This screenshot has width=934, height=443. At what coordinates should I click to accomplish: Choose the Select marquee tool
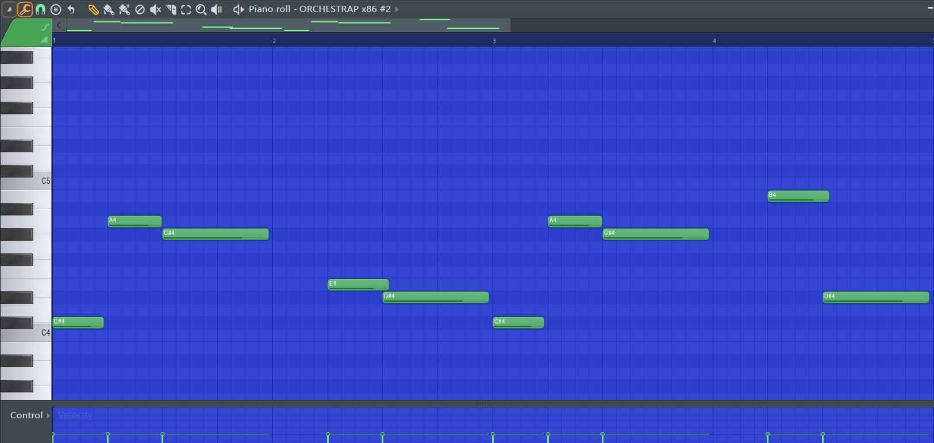coord(186,9)
